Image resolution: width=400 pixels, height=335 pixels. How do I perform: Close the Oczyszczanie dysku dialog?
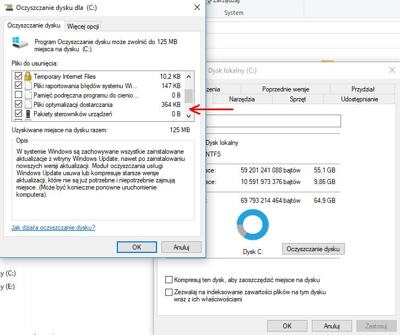click(x=197, y=7)
